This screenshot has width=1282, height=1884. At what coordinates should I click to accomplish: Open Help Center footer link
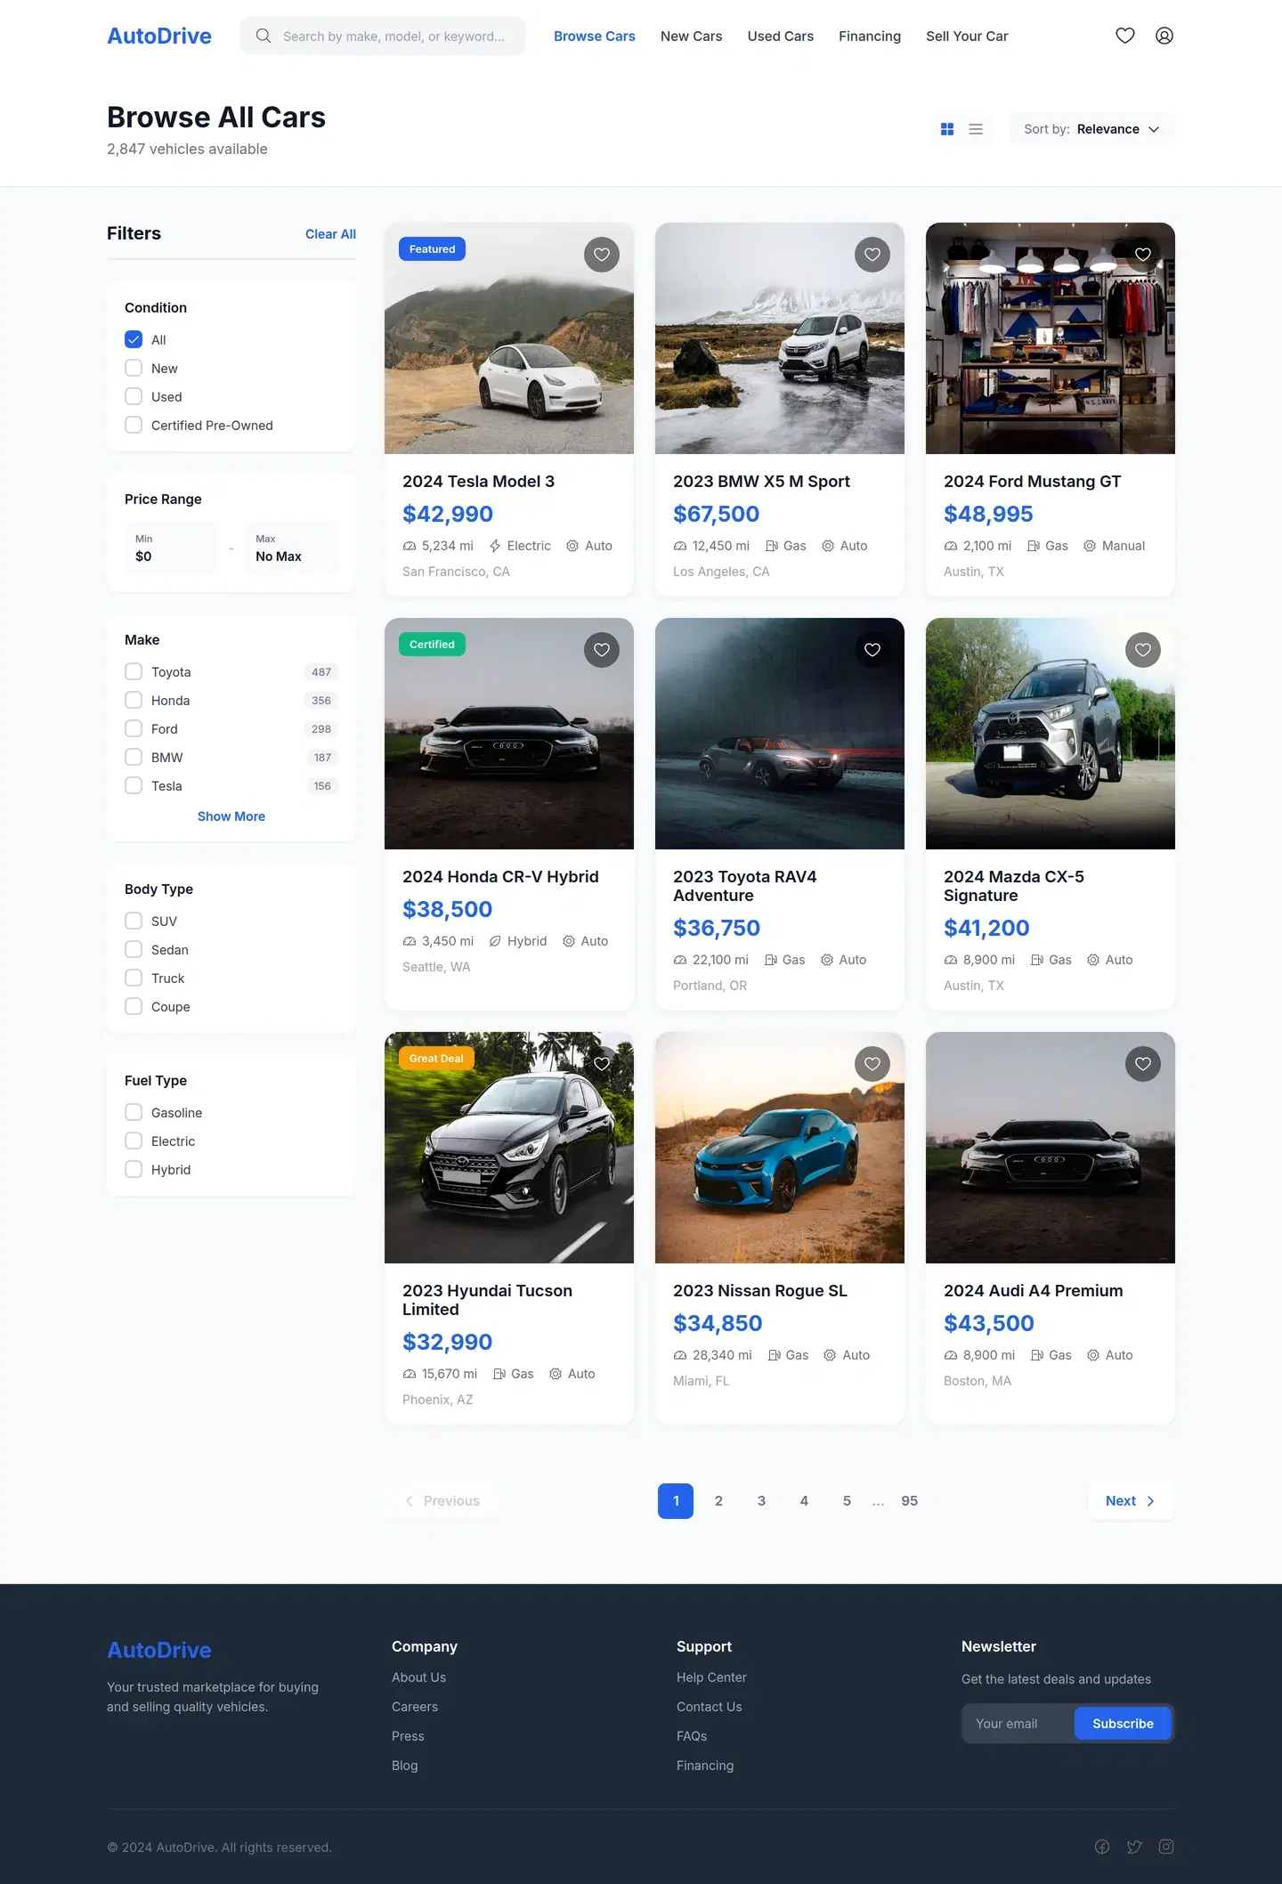[x=711, y=1677]
